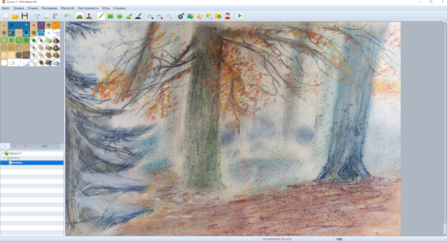Image resolution: width=447 pixels, height=242 pixels.
Task: Switch to tileset tab Б
Action: (x=15, y=146)
